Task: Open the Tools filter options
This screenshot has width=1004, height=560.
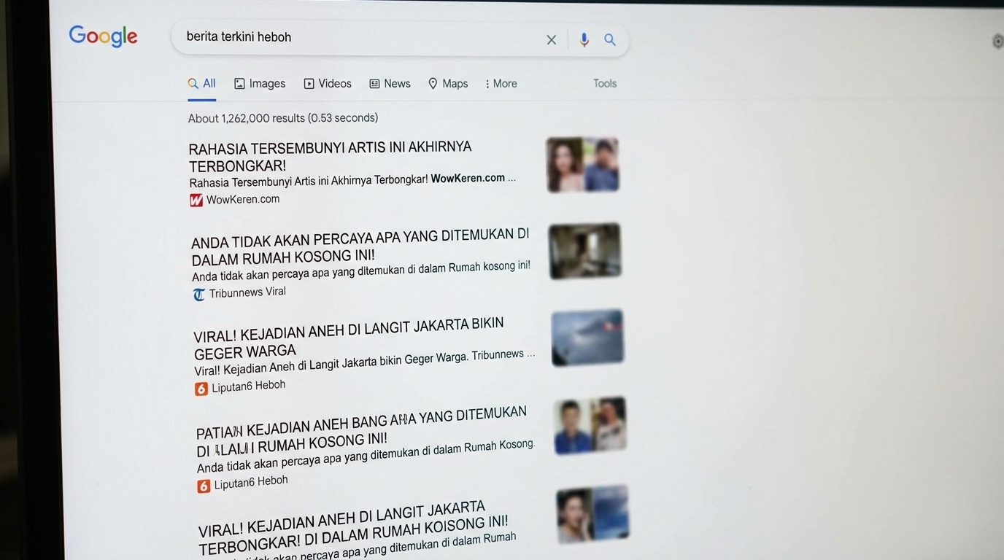Action: (x=605, y=84)
